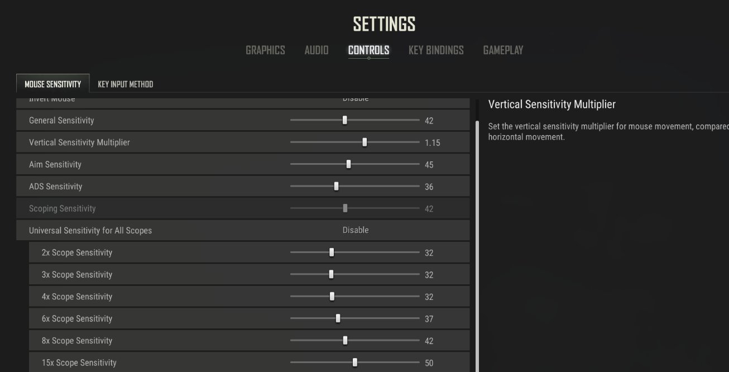The image size is (729, 372).
Task: Go to the Key Bindings tab
Action: tap(436, 50)
